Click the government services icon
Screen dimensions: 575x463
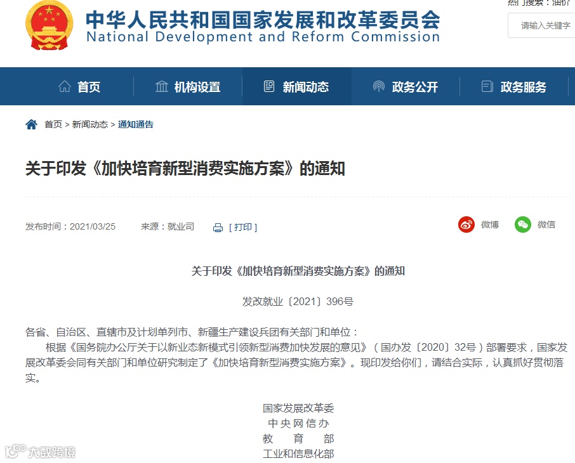pos(487,86)
